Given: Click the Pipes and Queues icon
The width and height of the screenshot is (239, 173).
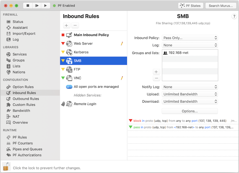Looking at the screenshot, I should 8,149.
